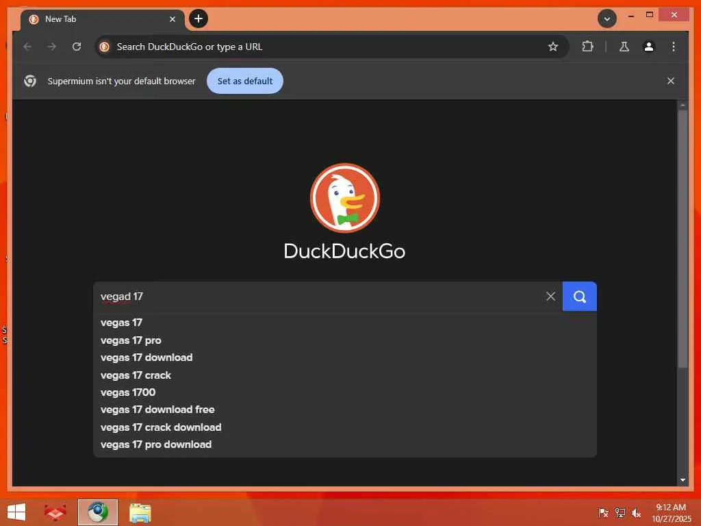Viewport: 701px width, 526px height.
Task: Bookmark this tab with the star icon
Action: tap(553, 47)
